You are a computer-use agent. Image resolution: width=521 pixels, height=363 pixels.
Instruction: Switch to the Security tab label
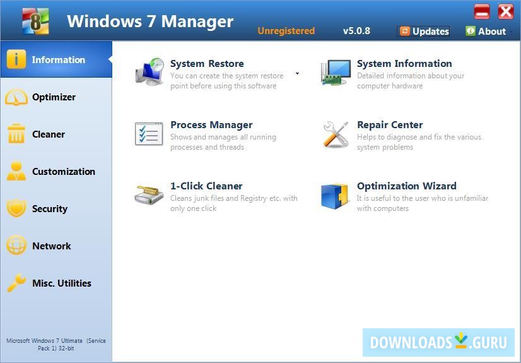(50, 209)
